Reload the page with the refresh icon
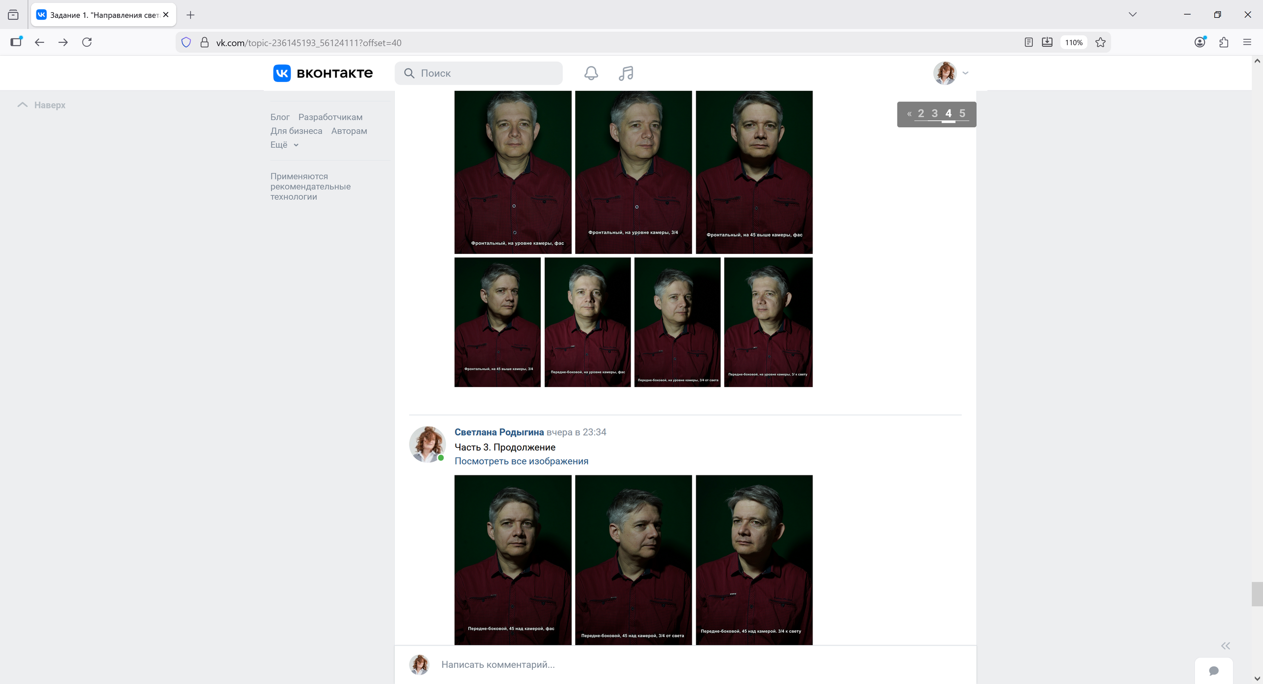The image size is (1263, 684). coord(87,42)
